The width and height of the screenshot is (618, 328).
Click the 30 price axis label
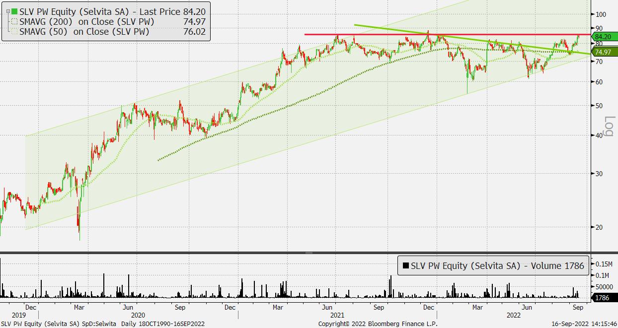pyautogui.click(x=599, y=173)
